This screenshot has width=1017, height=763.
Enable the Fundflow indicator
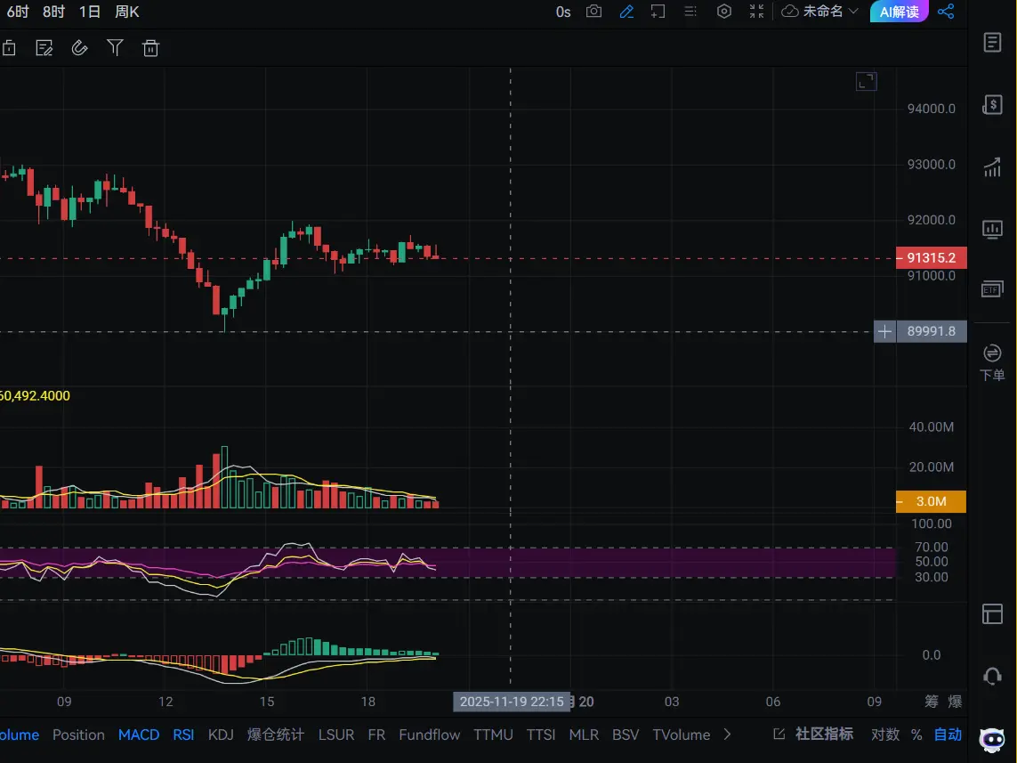(x=430, y=735)
